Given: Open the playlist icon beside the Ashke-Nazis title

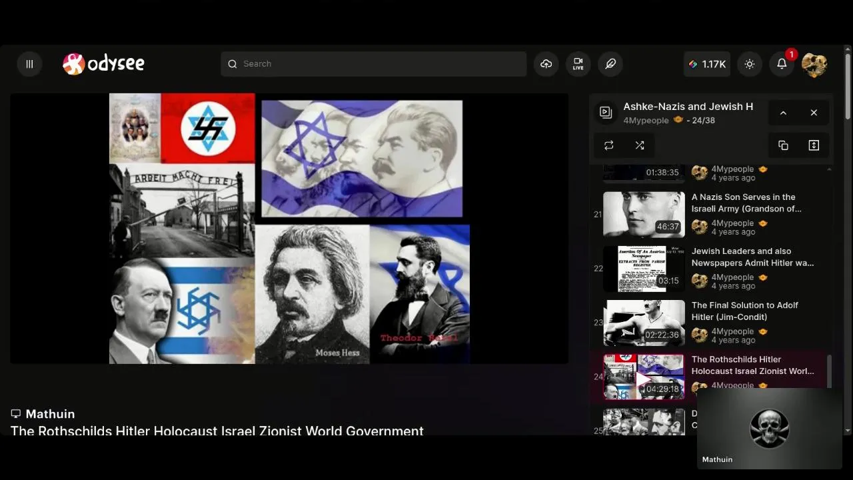Looking at the screenshot, I should pos(606,113).
